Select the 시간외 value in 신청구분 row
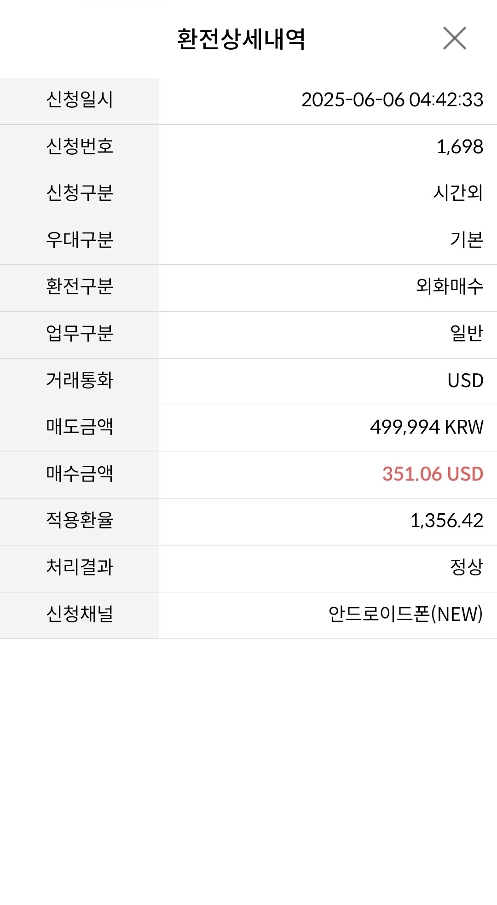This screenshot has height=905, width=497. coord(458,193)
